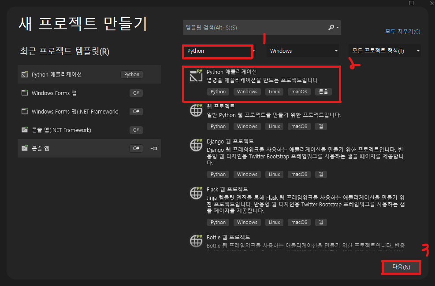Click C# tag on 콘솔 앱(.NET Framework) row
Screen dimensions: 435x286
point(136,130)
